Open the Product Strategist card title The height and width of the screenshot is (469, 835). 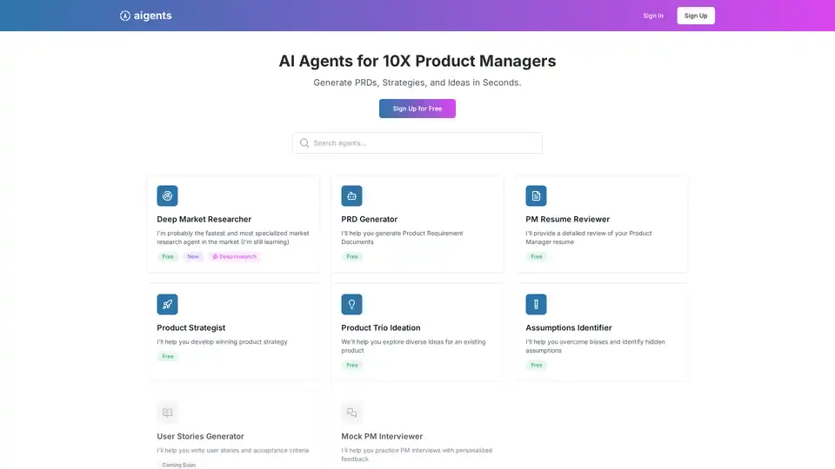[190, 328]
